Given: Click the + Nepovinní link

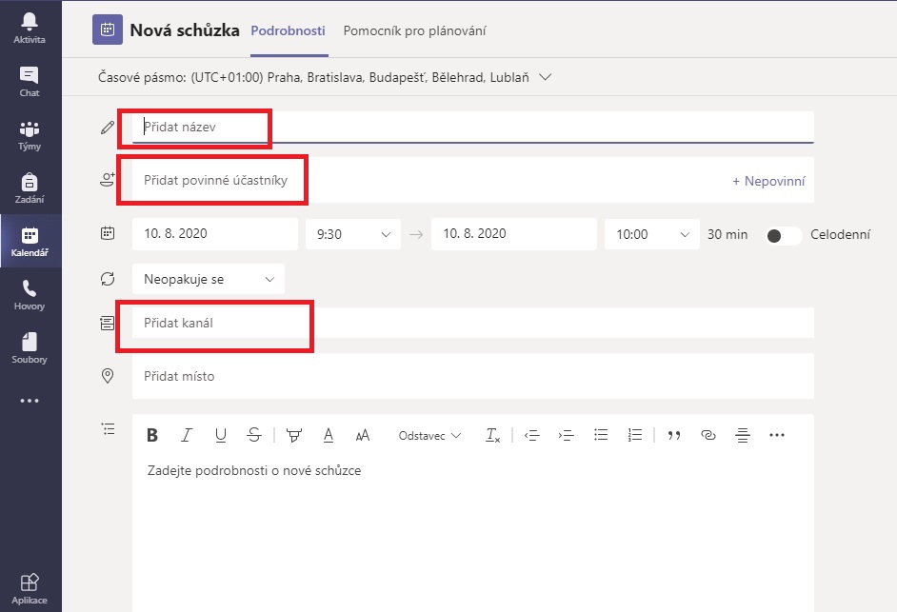Looking at the screenshot, I should [x=767, y=180].
